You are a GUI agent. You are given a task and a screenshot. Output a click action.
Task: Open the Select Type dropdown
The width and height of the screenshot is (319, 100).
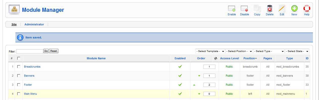(269, 51)
